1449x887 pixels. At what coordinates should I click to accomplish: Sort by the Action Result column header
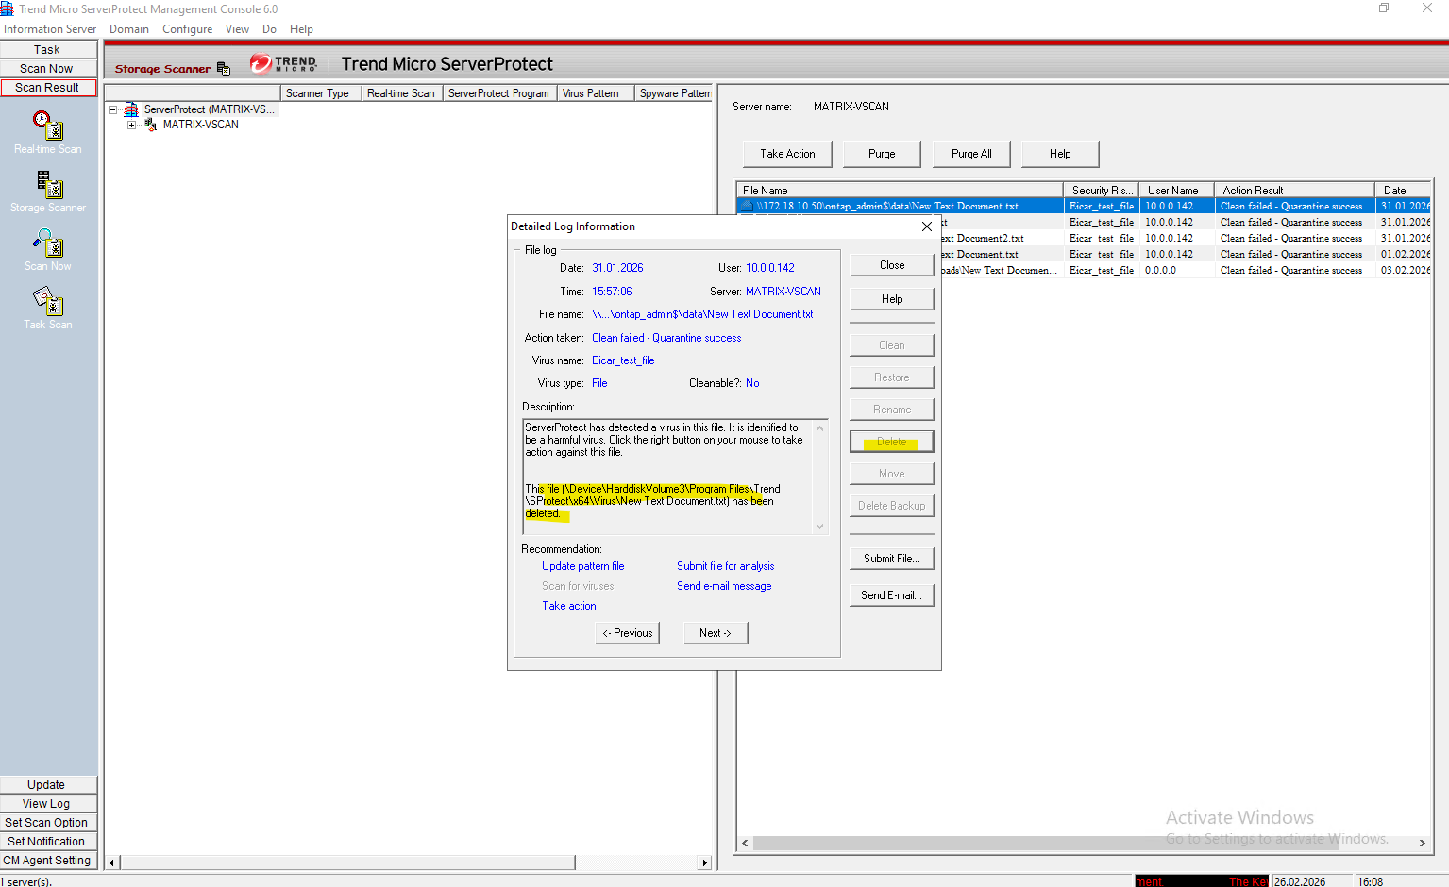click(1292, 190)
